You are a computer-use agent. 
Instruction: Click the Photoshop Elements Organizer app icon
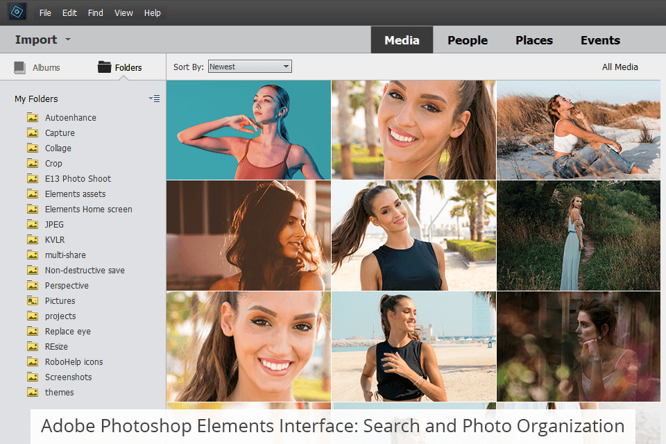pyautogui.click(x=17, y=12)
